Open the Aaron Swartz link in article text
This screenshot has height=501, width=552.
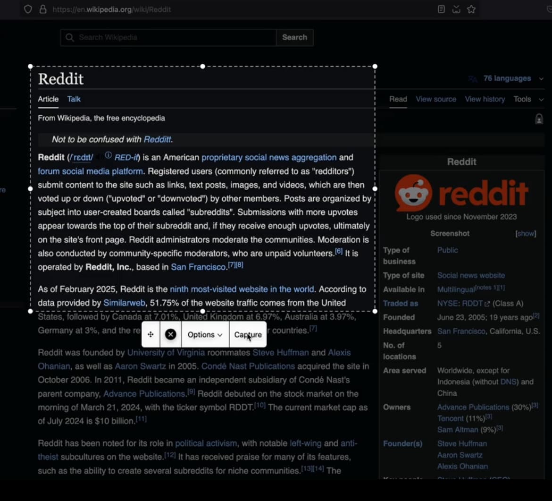pyautogui.click(x=140, y=366)
